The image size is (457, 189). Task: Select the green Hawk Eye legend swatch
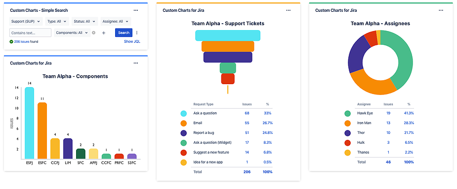point(347,114)
